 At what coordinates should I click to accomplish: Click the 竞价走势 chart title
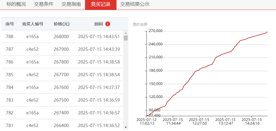coord(140,25)
